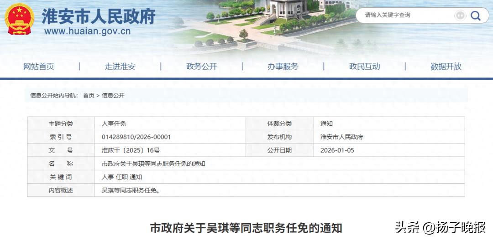
Task: Switch to the 政民互动 section
Action: (x=364, y=67)
